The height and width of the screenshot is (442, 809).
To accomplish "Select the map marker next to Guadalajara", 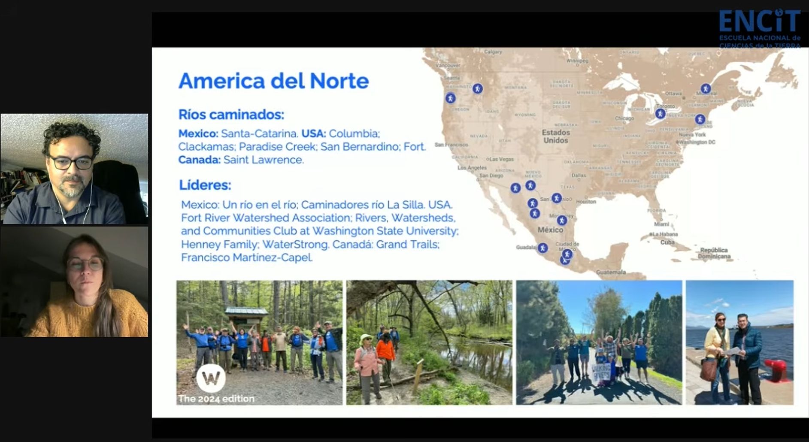I will pos(542,248).
